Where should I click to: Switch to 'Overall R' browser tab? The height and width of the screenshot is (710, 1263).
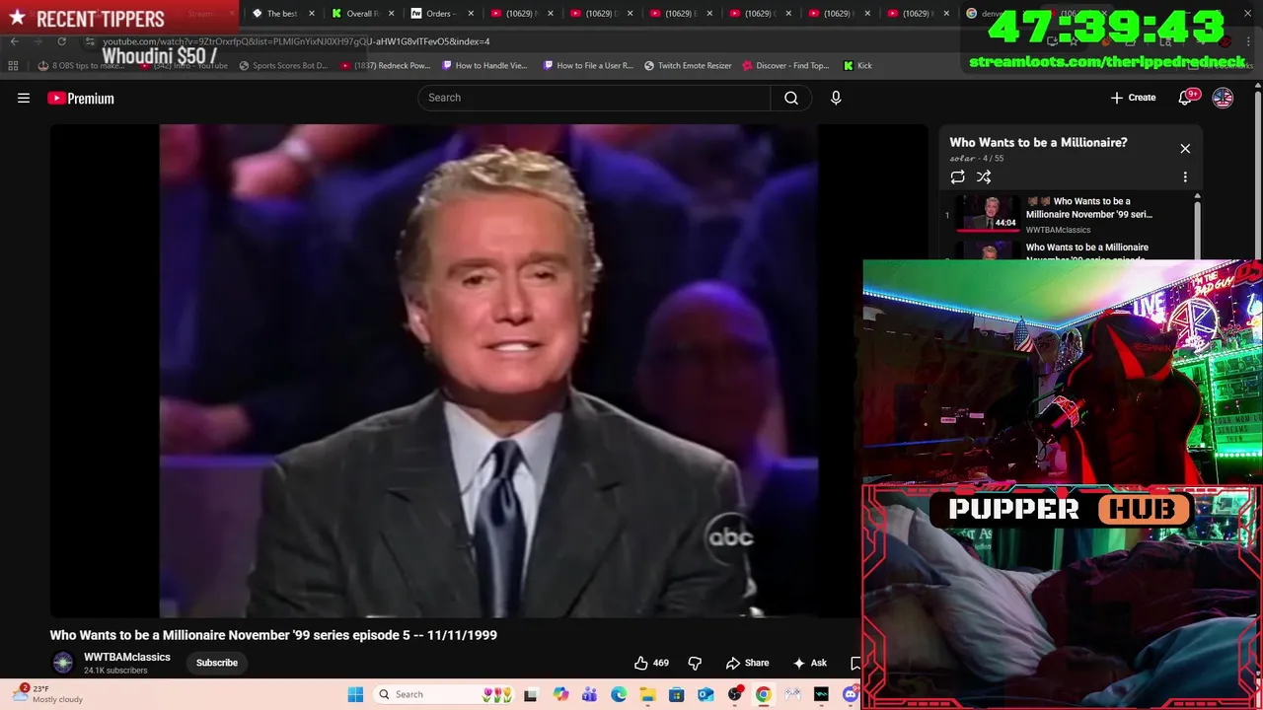tap(362, 14)
